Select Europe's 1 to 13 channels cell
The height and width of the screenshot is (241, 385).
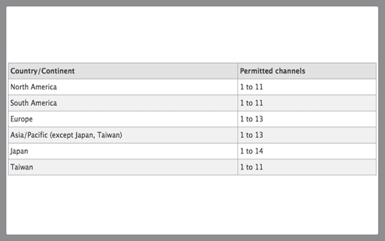[251, 119]
